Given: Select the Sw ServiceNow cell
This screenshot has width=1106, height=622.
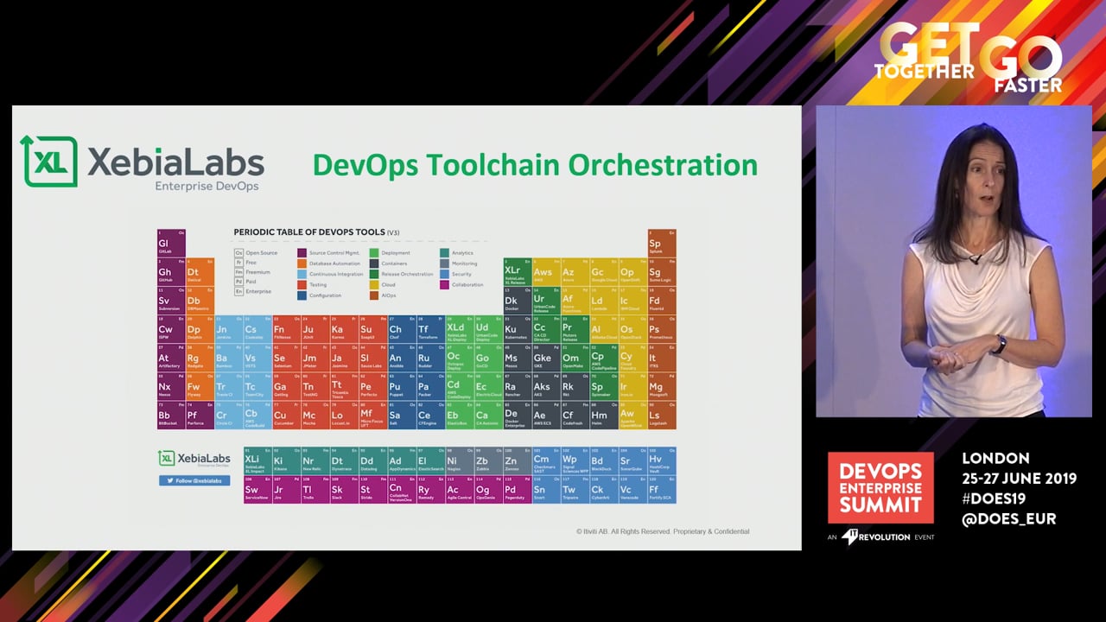Looking at the screenshot, I should pos(257,489).
